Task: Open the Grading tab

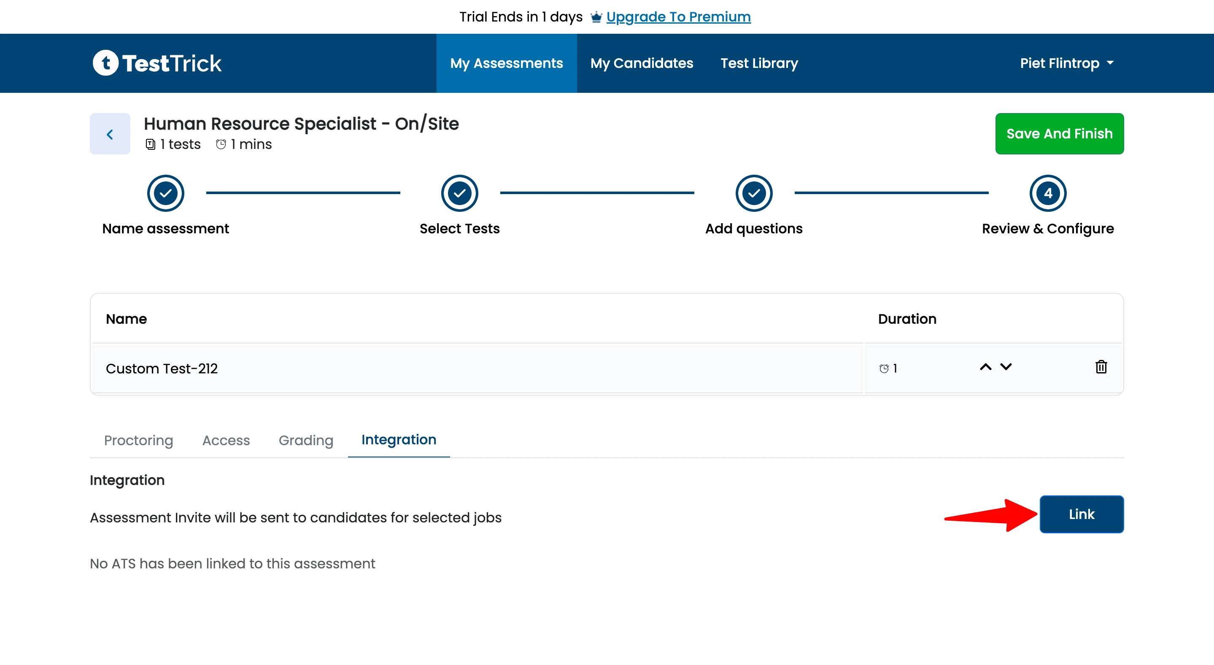Action: 305,440
